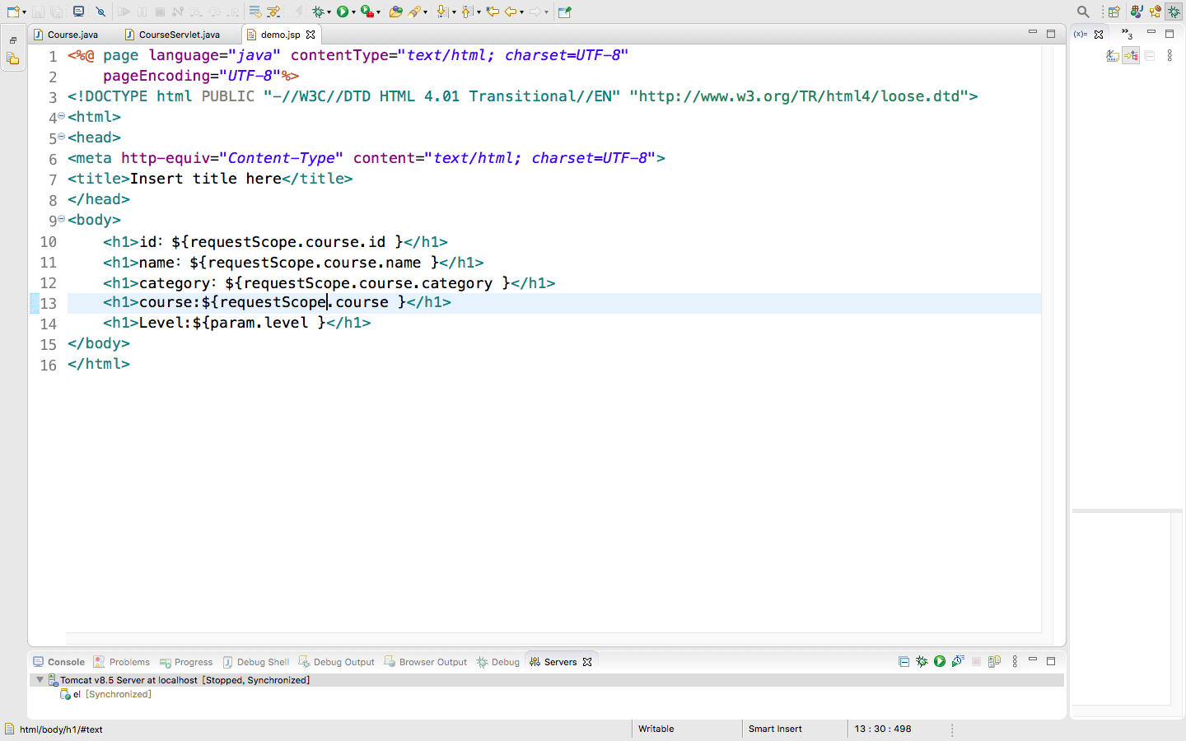
Task: Open the Servers view three-dot menu
Action: click(x=1015, y=661)
